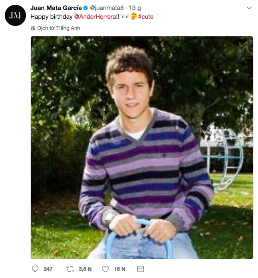Image resolution: width=258 pixels, height=278 pixels.
Task: Click the envelope direct message icon
Action: 141,269
